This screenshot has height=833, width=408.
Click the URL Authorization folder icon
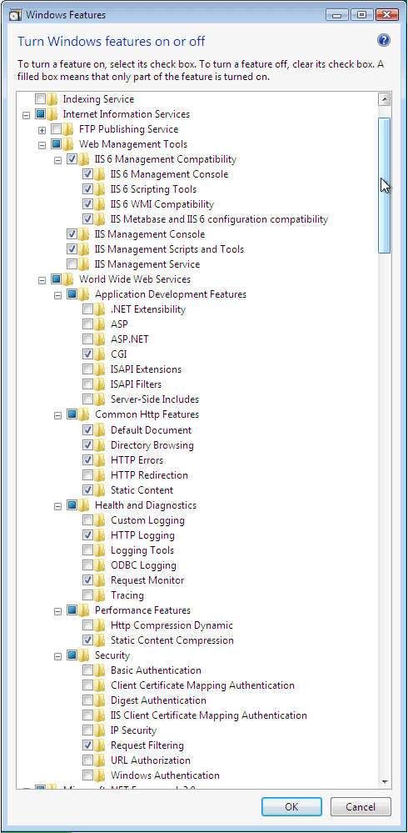[x=100, y=760]
